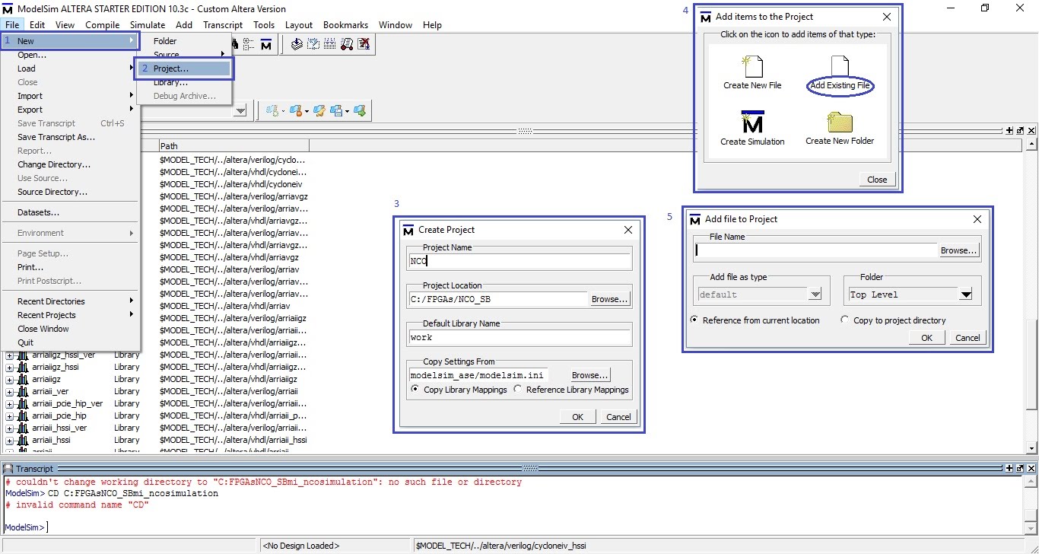Expand the arriaii_pcie_hip_ver library node
Image resolution: width=1039 pixels, height=554 pixels.
9,403
